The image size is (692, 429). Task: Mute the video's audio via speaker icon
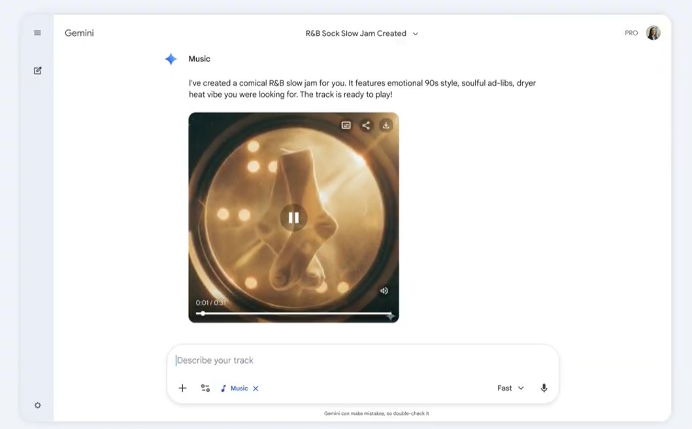click(x=385, y=291)
